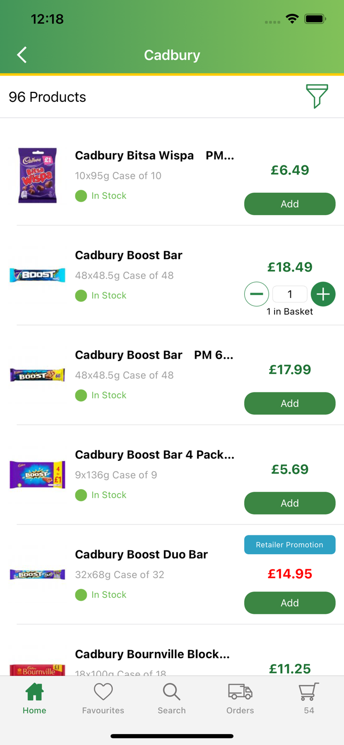Add Cadbury Boost Duo Bar to basket
Viewport: 344px width, 745px height.
tap(289, 603)
